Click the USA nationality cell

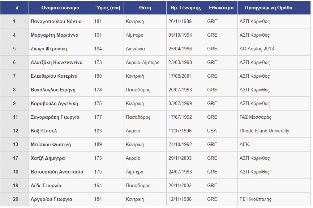(x=212, y=131)
